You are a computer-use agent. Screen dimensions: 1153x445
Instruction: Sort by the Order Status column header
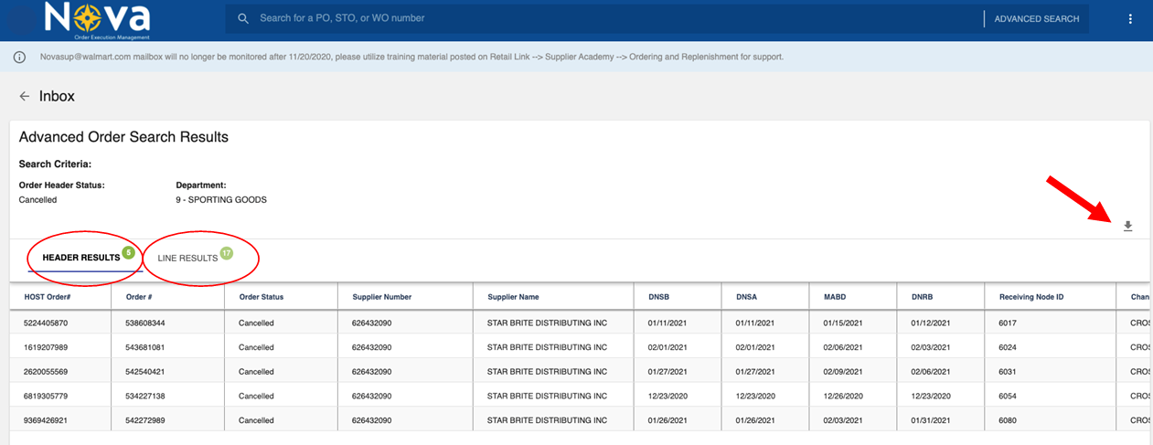(x=262, y=297)
